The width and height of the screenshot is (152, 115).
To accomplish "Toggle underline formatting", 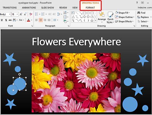I will coord(2,20).
